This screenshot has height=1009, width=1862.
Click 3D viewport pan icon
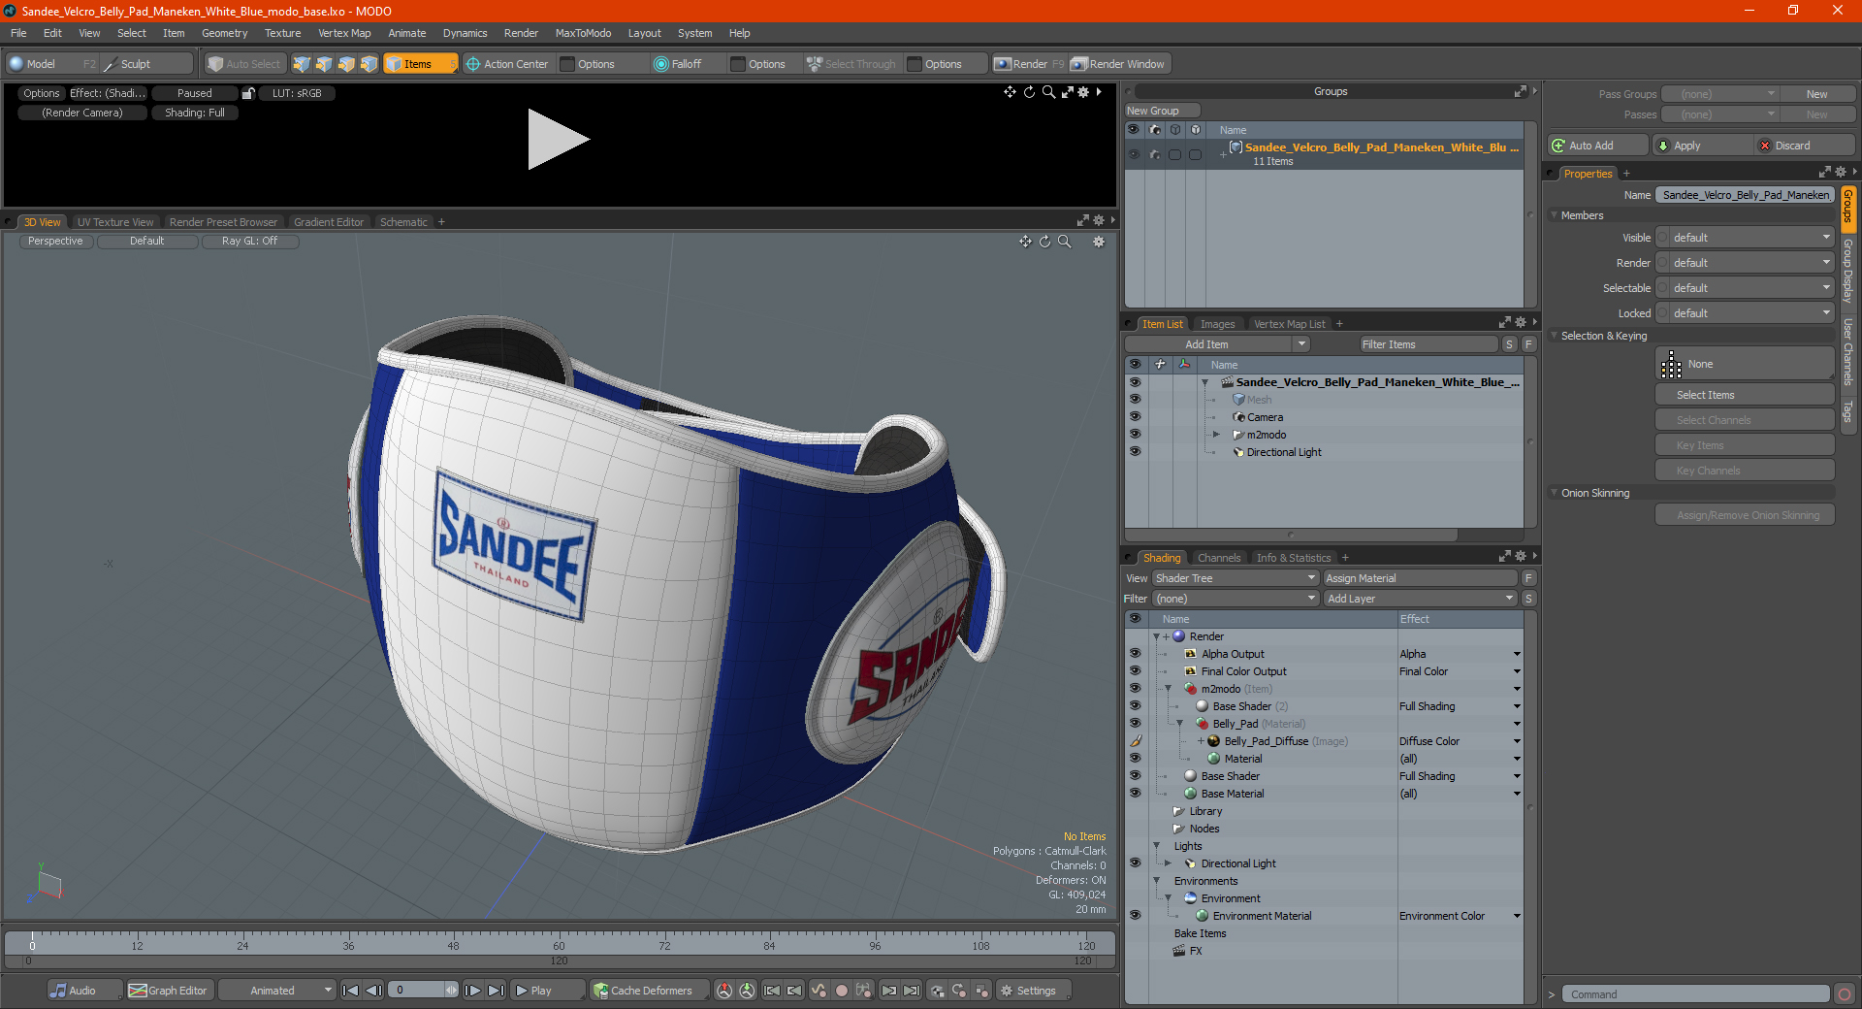point(1025,242)
